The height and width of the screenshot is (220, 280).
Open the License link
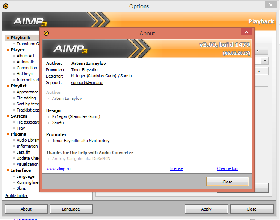(176, 168)
